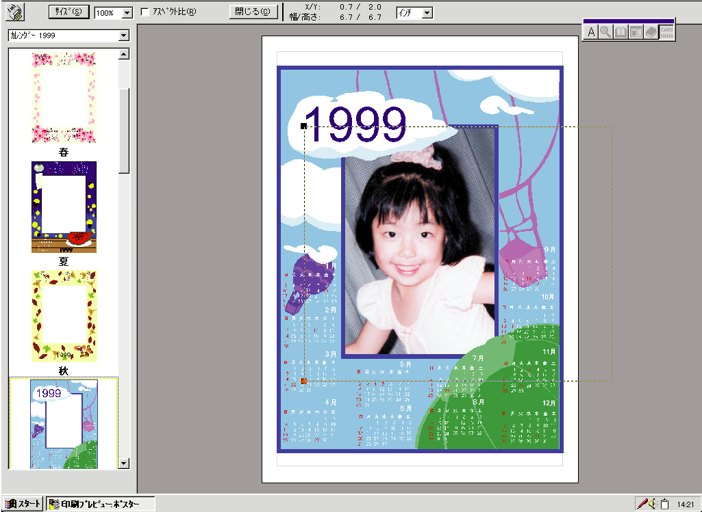The width and height of the screenshot is (702, 512).
Task: Click the speaker volume tray icon
Action: [x=653, y=504]
